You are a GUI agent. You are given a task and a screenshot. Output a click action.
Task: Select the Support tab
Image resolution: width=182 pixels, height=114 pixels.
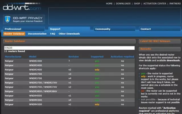[69, 29]
